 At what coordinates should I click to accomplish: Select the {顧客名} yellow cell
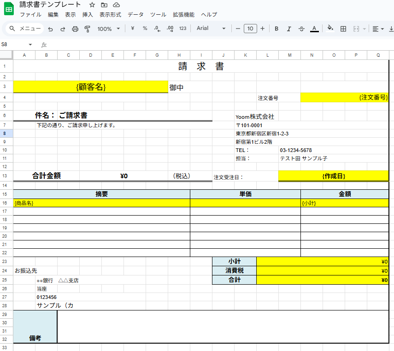click(91, 87)
